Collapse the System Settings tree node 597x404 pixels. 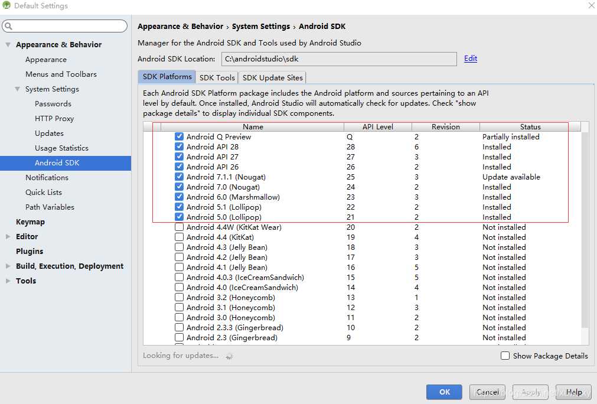tap(18, 89)
